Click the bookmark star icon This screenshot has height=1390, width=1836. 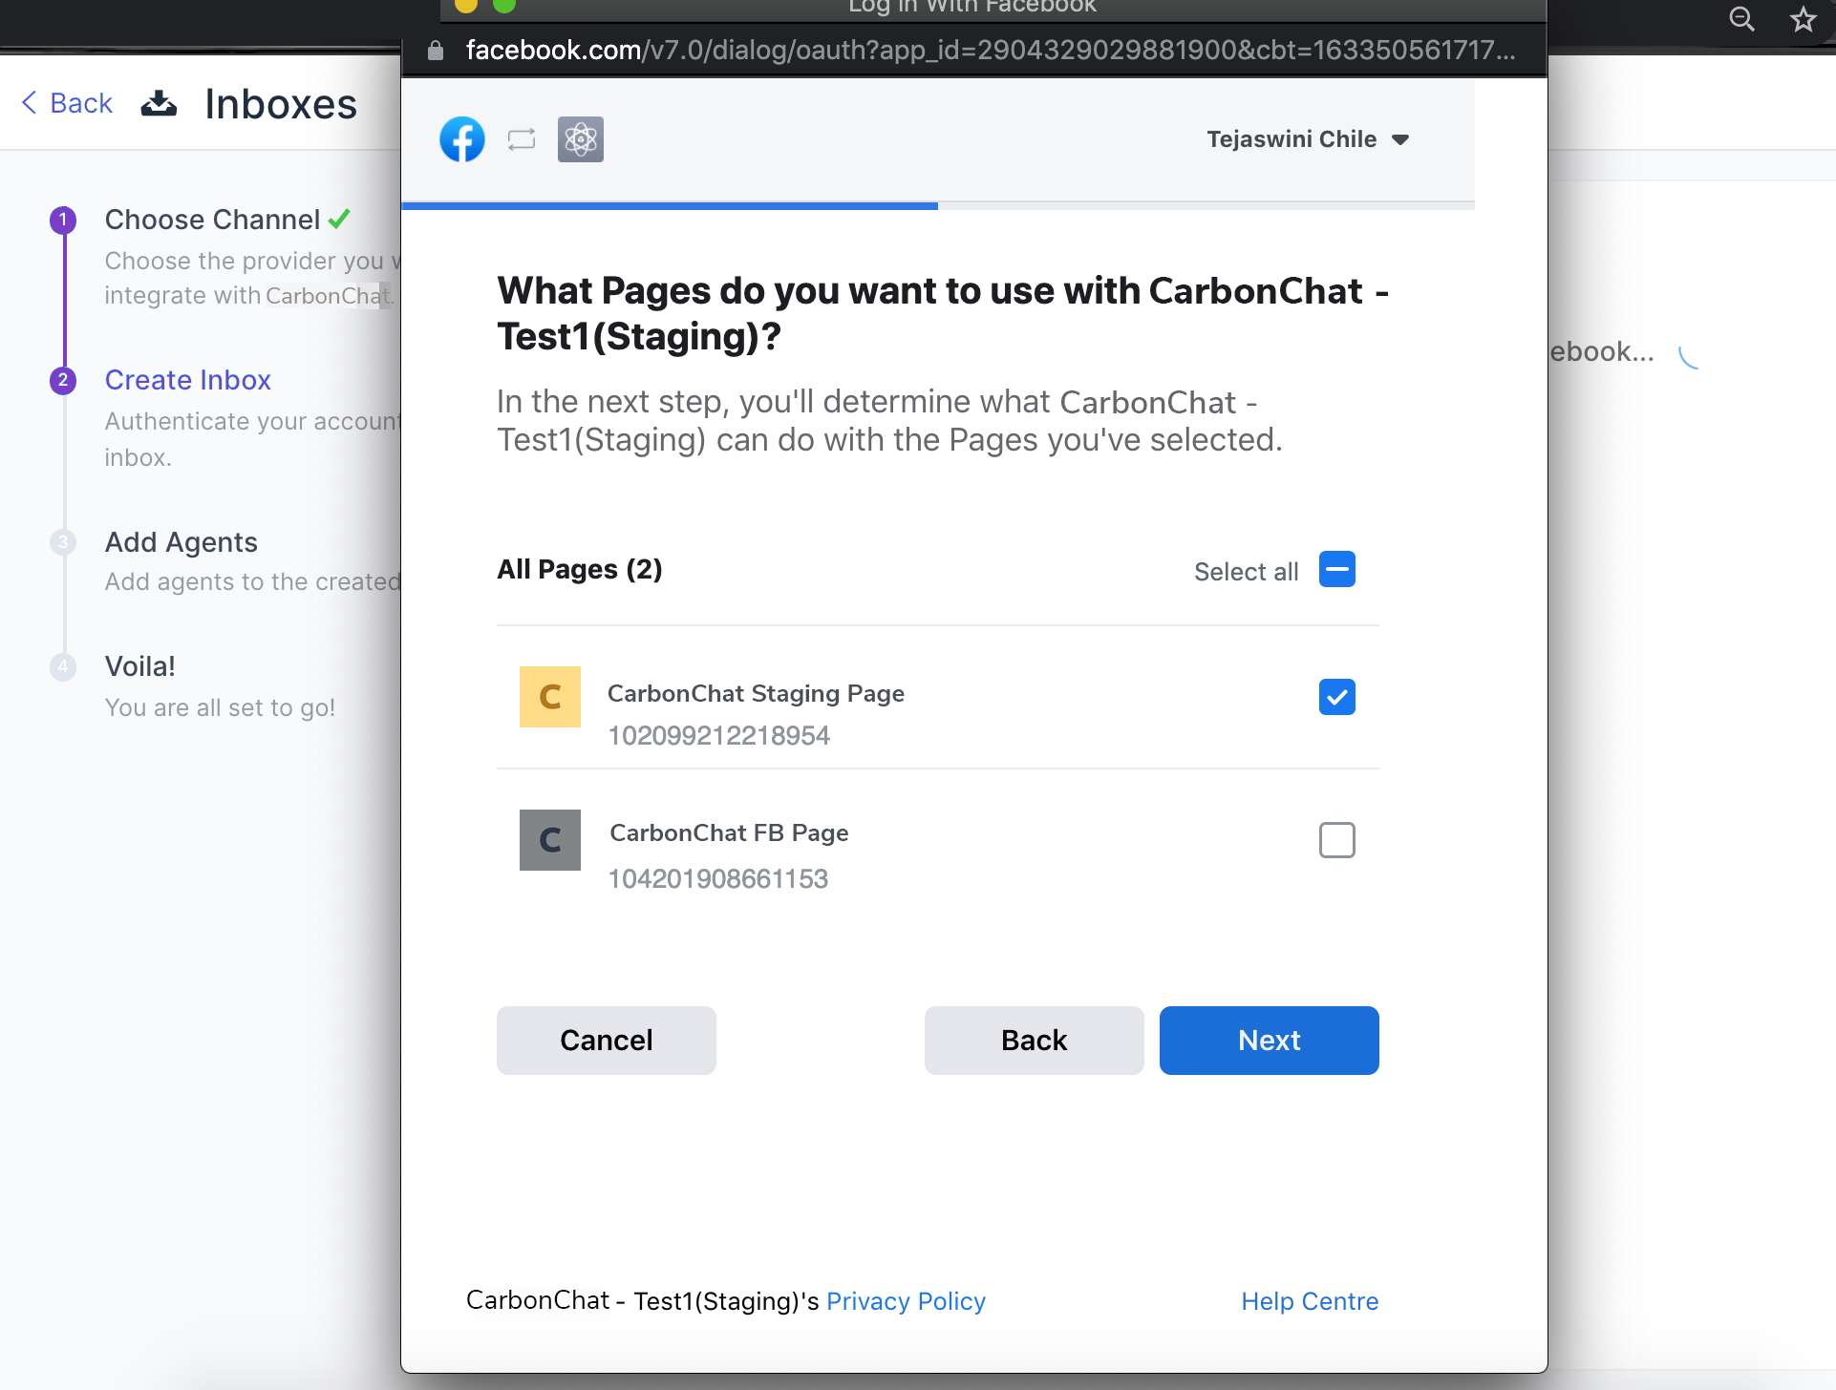point(1803,19)
